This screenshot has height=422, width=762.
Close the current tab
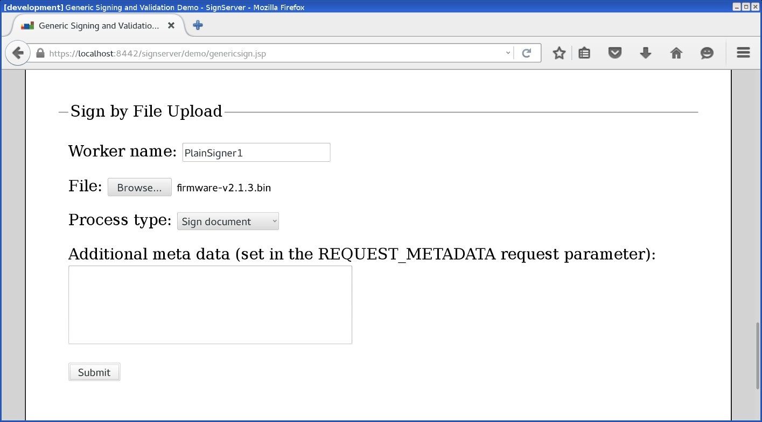pos(171,25)
